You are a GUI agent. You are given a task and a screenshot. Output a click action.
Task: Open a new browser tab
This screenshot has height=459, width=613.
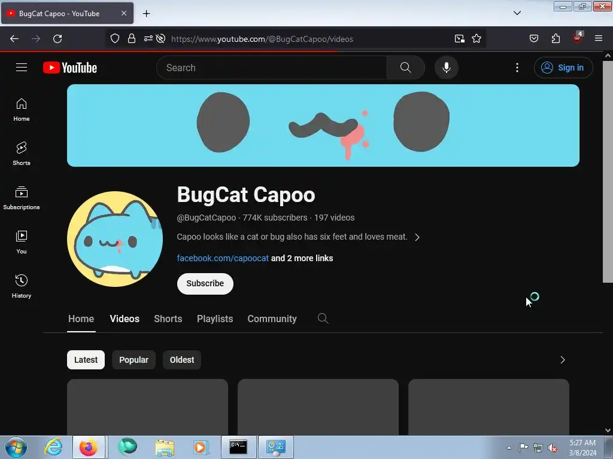tap(146, 14)
